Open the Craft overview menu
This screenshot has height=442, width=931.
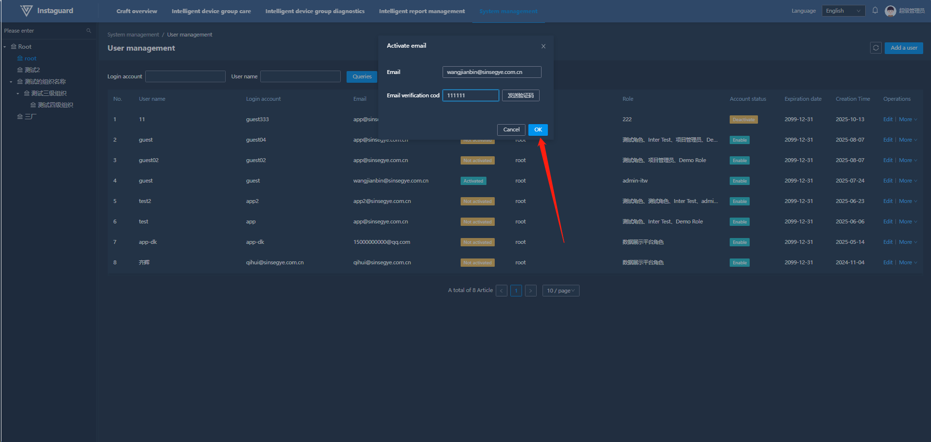coord(136,11)
